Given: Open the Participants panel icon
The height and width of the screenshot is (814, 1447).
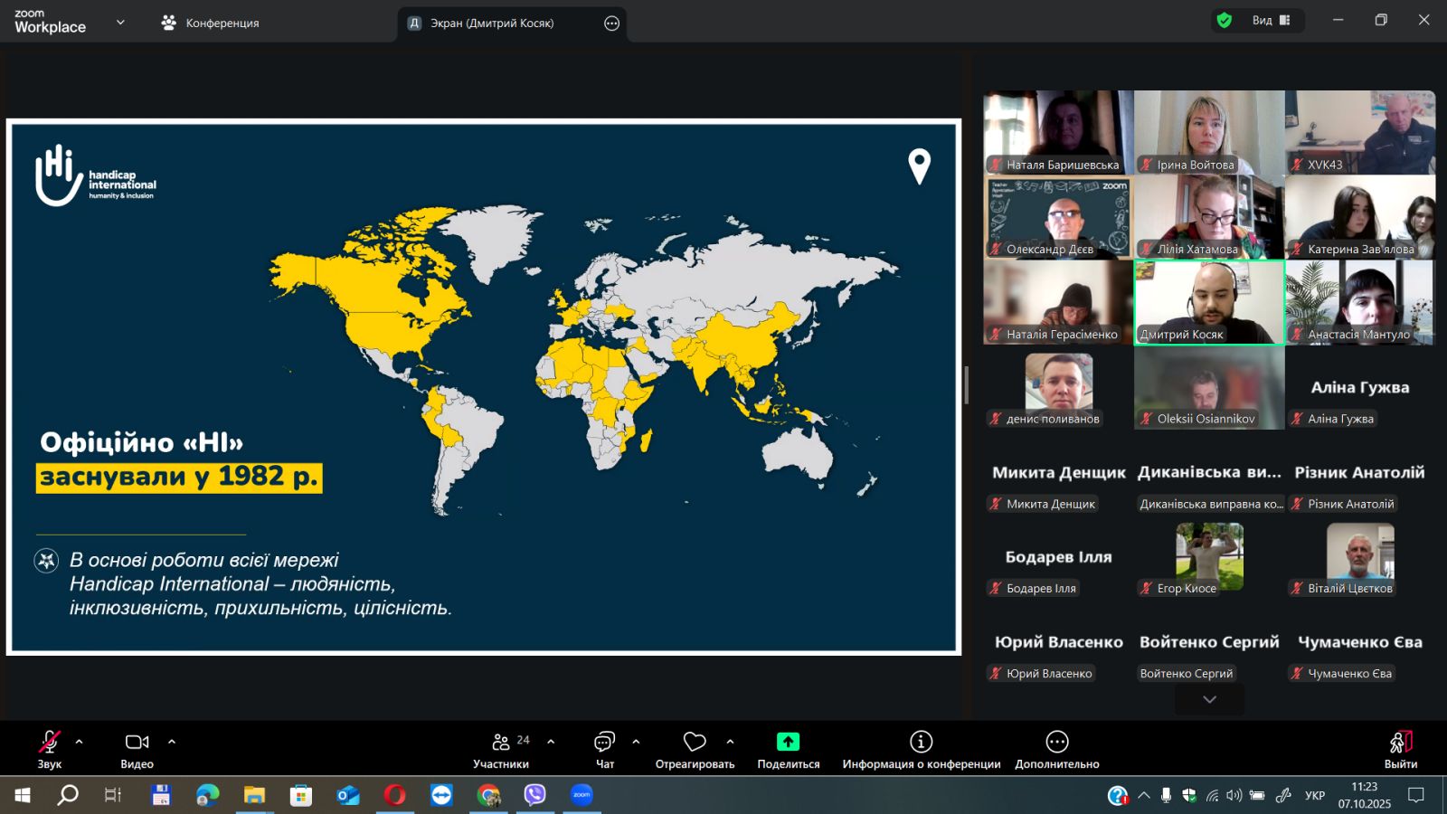Looking at the screenshot, I should point(500,743).
